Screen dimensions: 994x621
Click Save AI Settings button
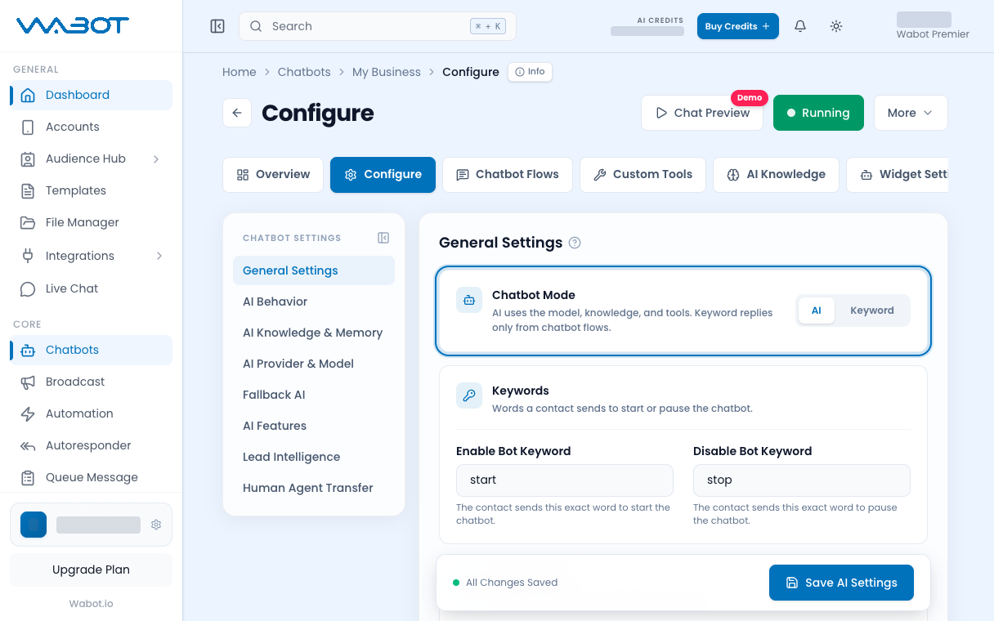tap(841, 583)
